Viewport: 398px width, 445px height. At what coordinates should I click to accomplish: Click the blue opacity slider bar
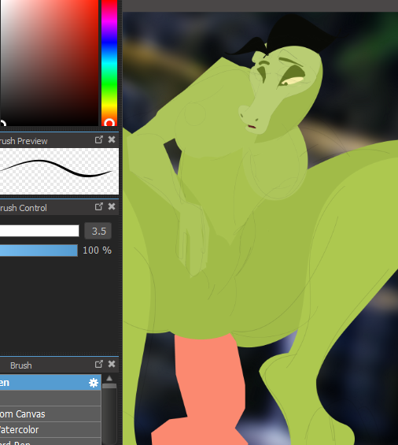pos(39,250)
